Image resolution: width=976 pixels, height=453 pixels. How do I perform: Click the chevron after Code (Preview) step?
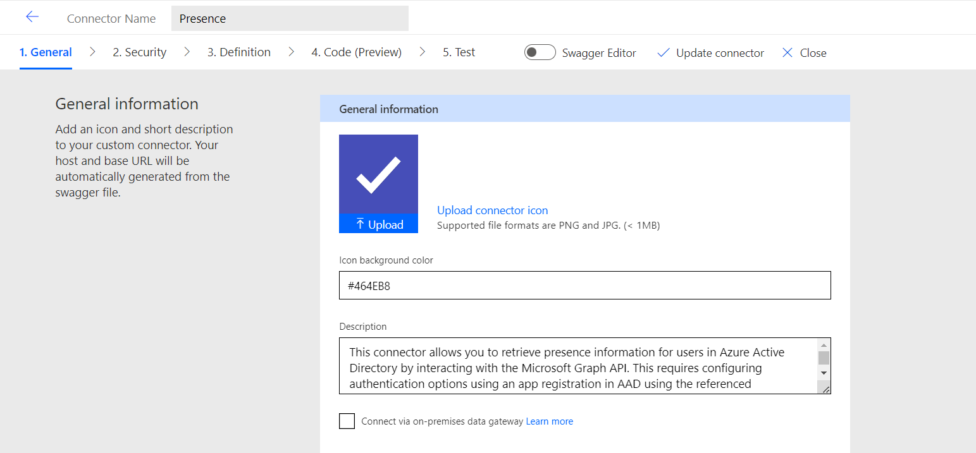tap(423, 52)
